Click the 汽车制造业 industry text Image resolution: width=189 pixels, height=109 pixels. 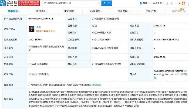pyautogui.click(x=43, y=74)
